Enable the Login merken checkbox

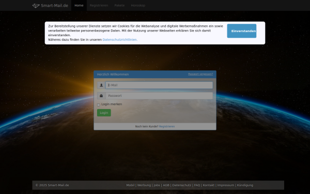[x=99, y=105]
